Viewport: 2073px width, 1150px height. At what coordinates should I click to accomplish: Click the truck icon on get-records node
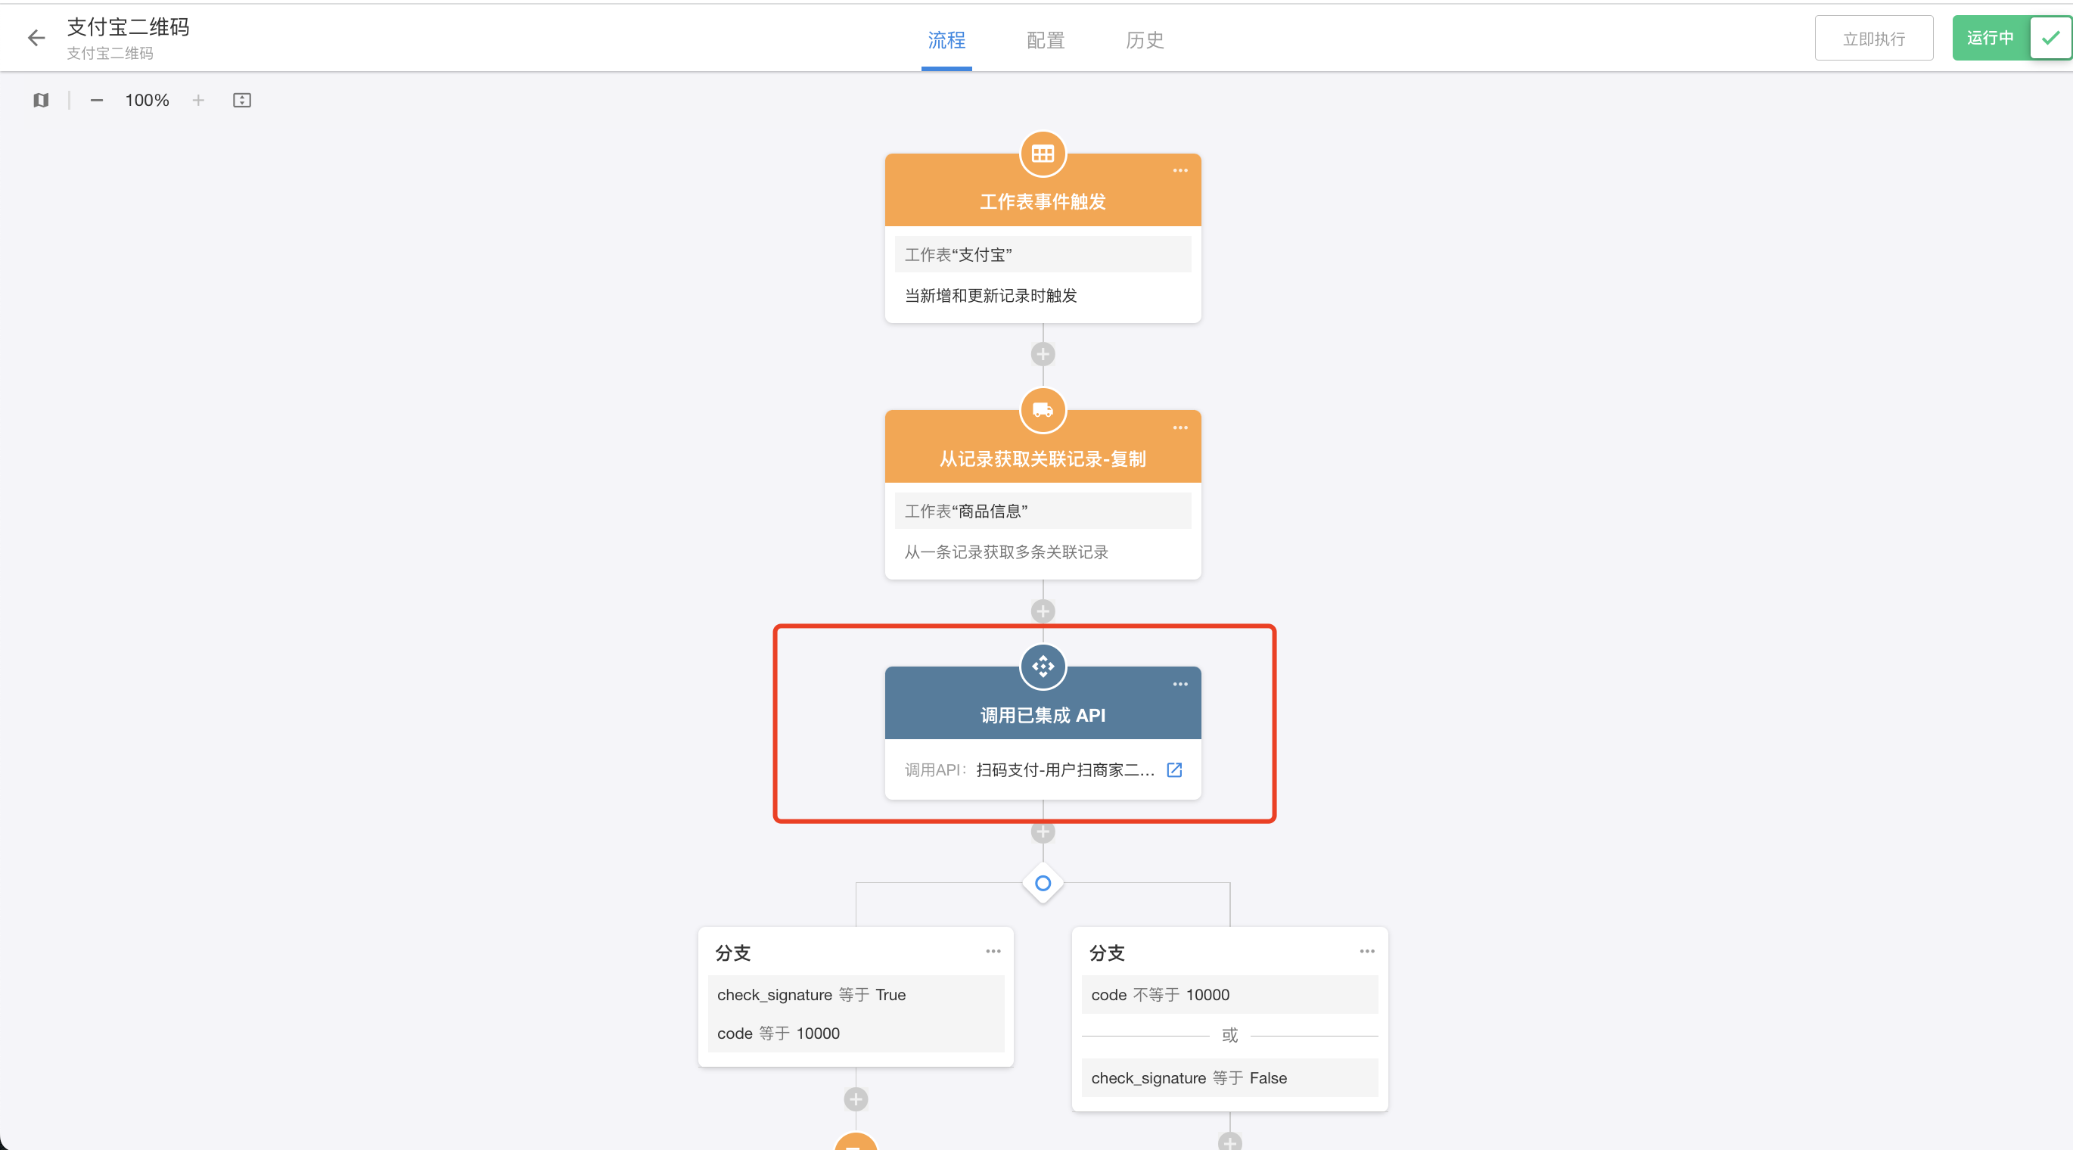tap(1042, 410)
